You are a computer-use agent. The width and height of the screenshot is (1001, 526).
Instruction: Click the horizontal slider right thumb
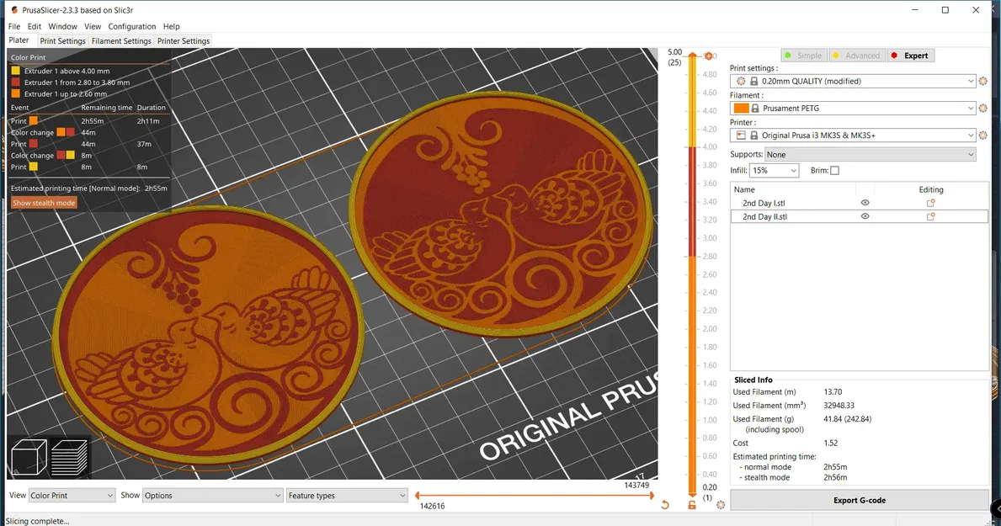(652, 496)
